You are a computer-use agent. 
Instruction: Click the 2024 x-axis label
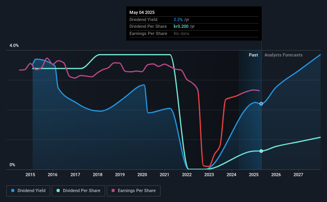pos(231,175)
